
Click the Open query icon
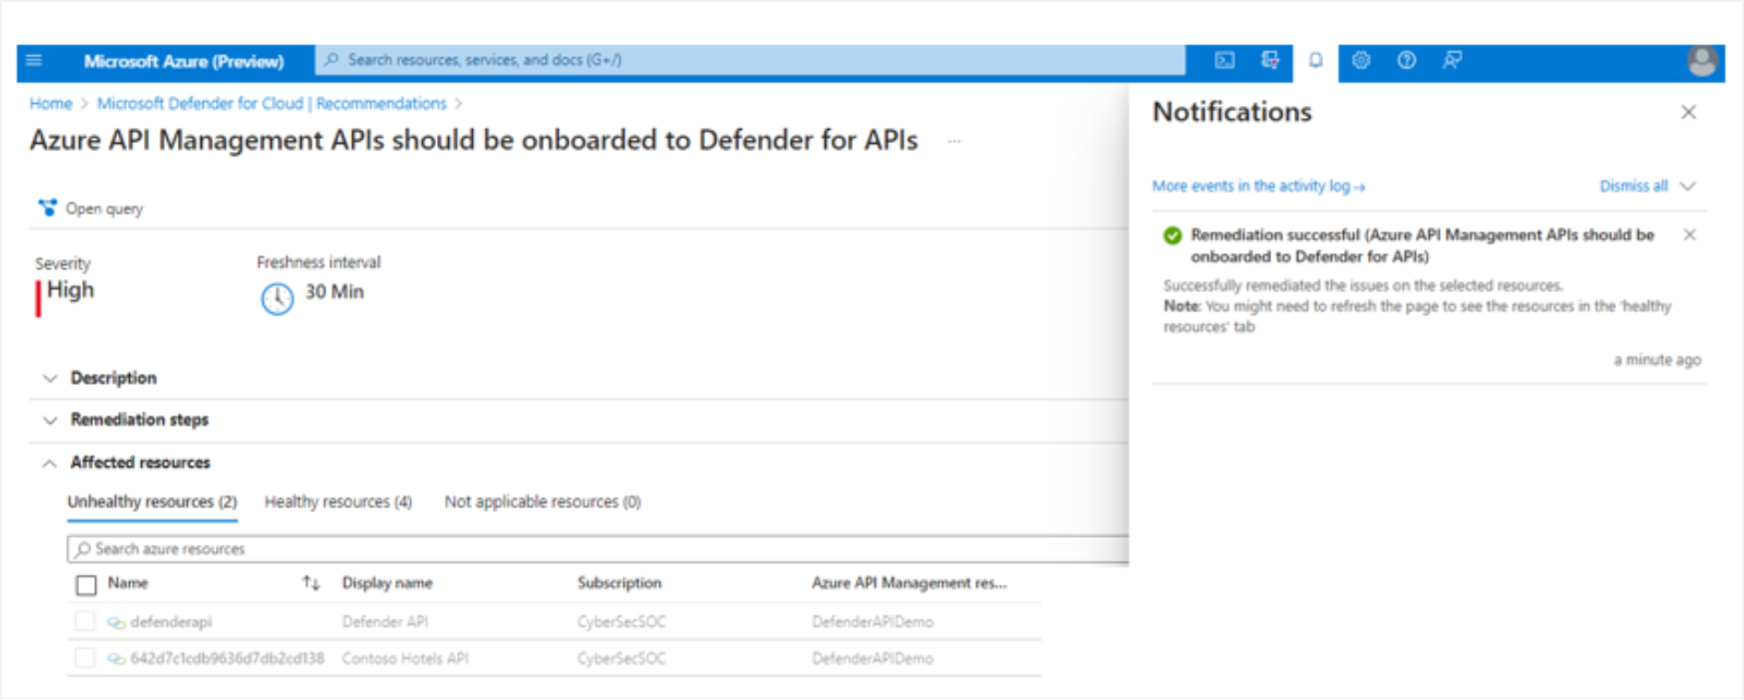tap(47, 208)
